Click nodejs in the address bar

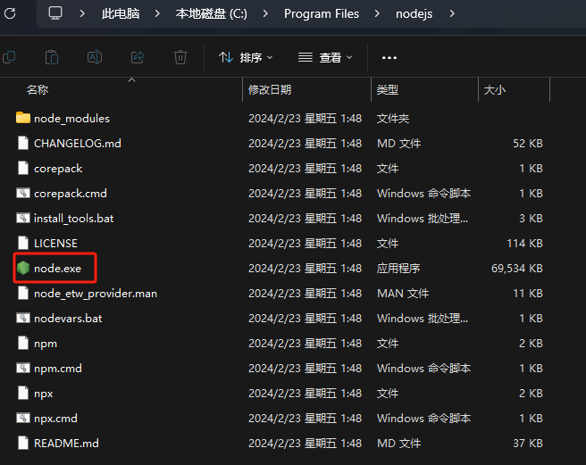[x=414, y=13]
